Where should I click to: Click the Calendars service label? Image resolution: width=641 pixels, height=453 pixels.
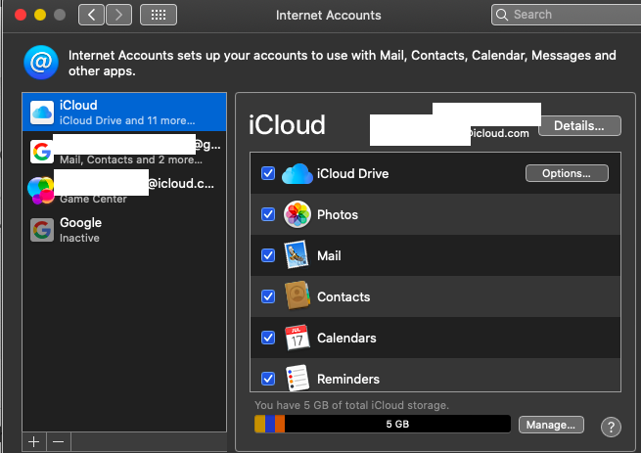346,339
